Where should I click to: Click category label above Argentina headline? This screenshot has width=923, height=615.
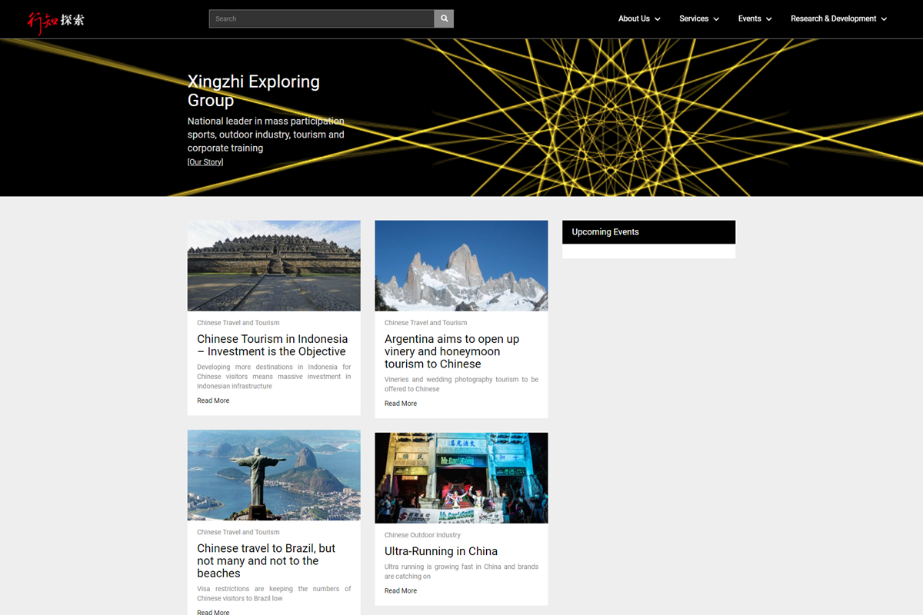pyautogui.click(x=426, y=323)
